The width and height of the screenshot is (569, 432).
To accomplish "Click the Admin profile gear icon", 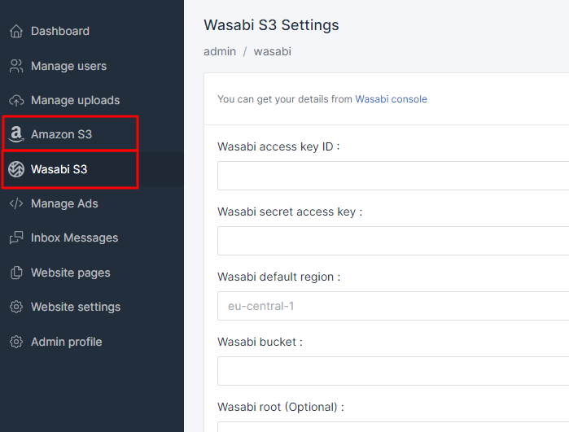I will [16, 342].
